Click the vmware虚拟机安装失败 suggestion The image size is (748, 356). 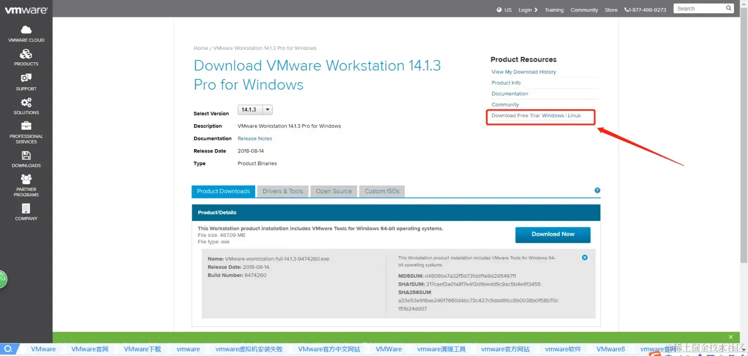point(249,349)
